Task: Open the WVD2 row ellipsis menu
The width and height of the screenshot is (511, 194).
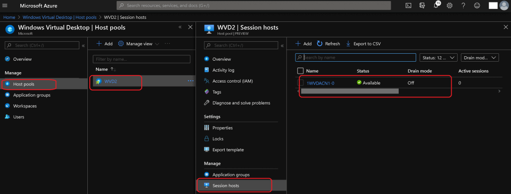Action: [191, 81]
